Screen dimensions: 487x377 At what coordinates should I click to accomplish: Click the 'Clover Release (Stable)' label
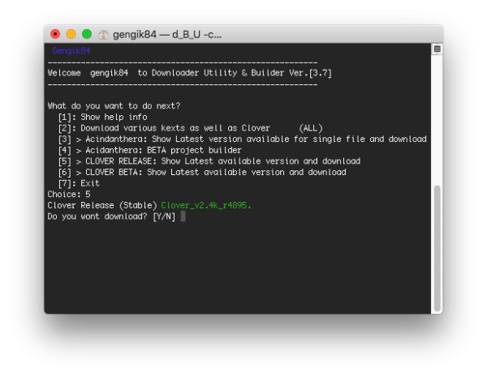tap(102, 205)
